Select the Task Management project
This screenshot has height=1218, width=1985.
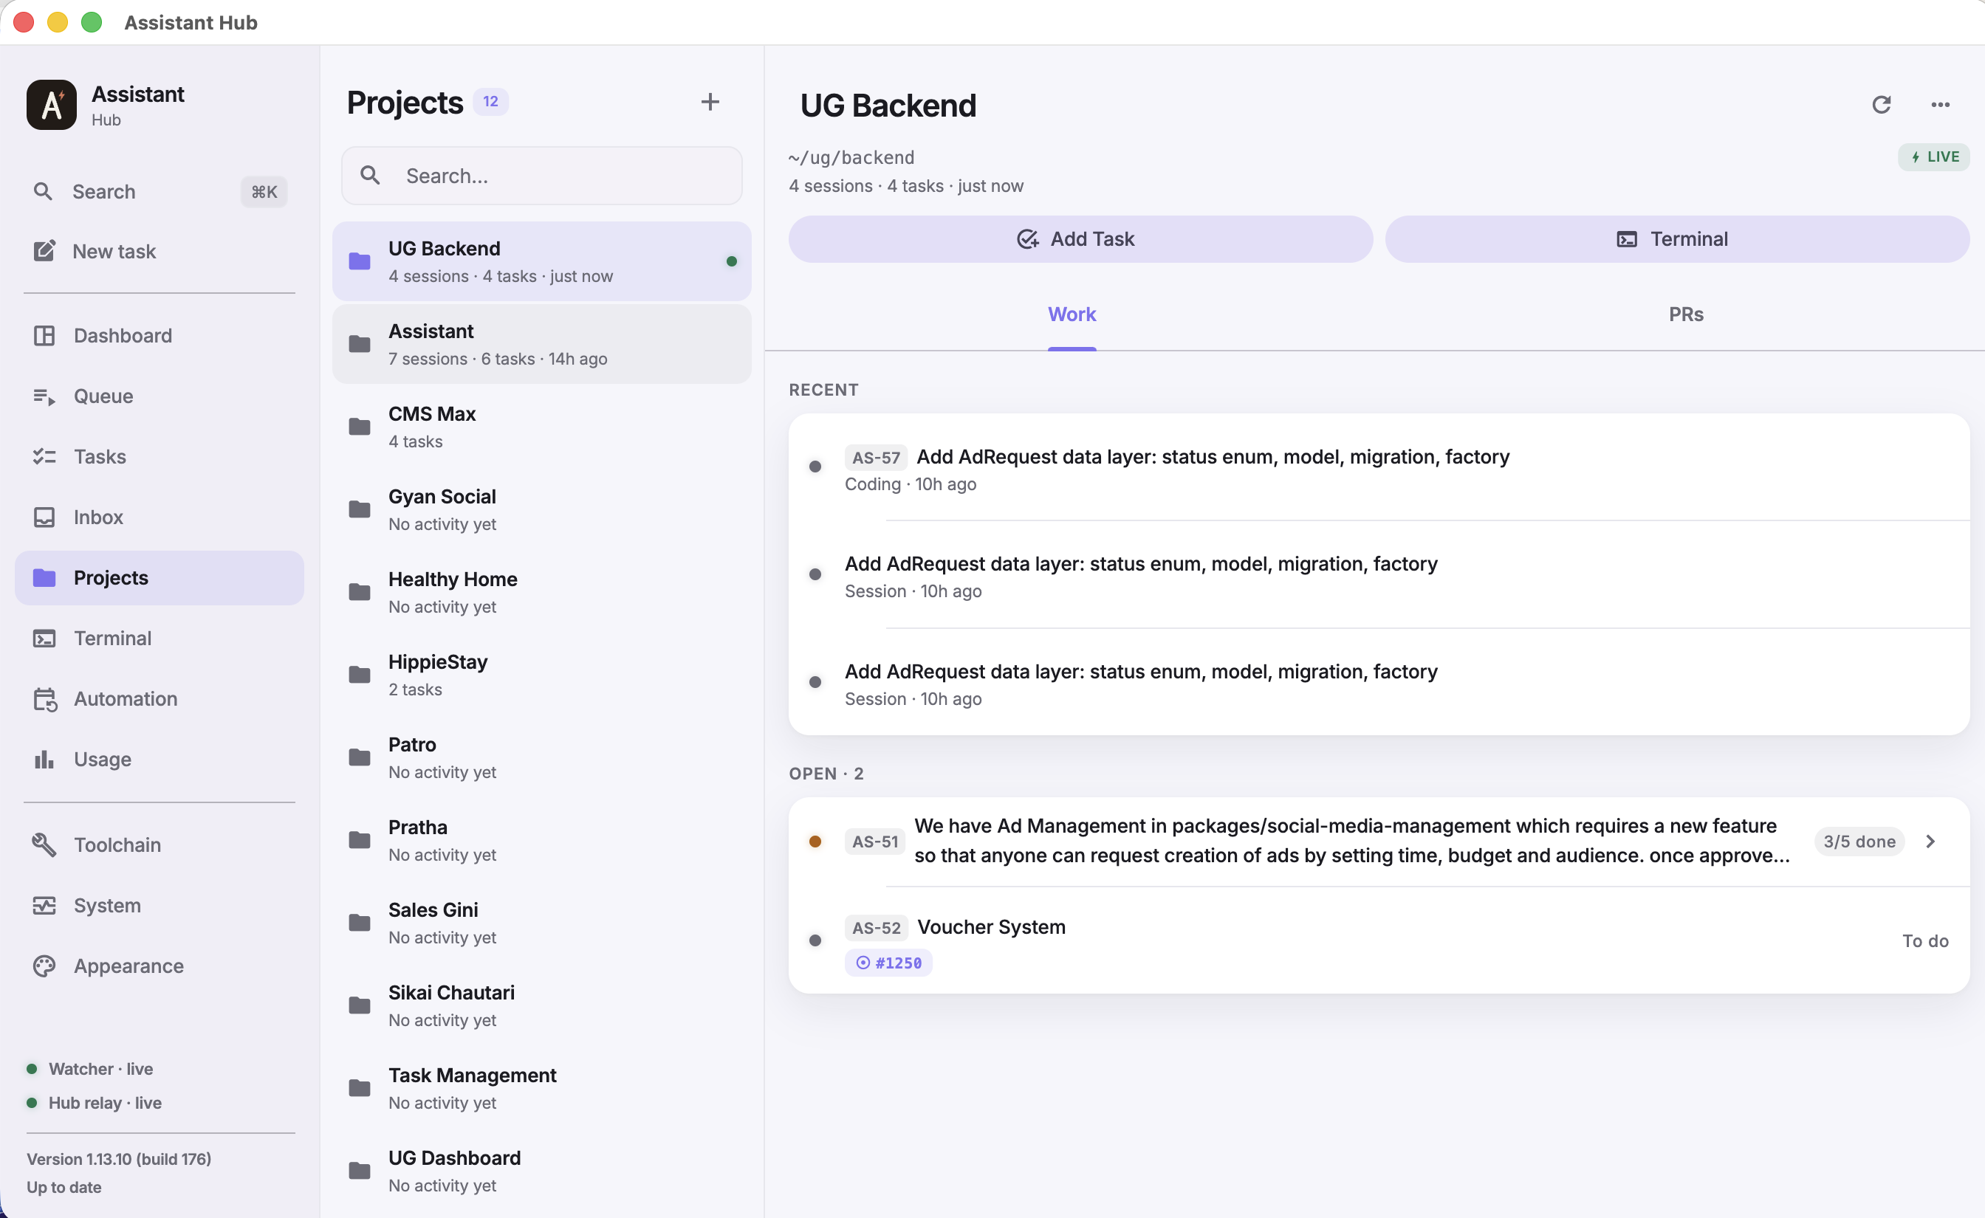pyautogui.click(x=541, y=1088)
